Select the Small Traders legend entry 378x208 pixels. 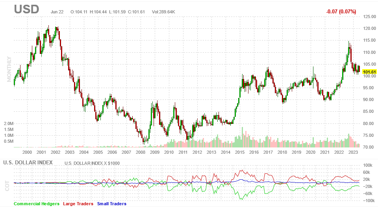(111, 204)
